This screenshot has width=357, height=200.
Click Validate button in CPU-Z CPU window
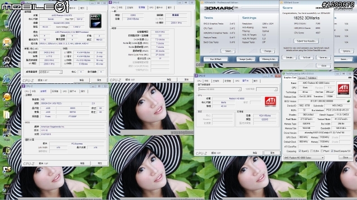tap(81, 80)
